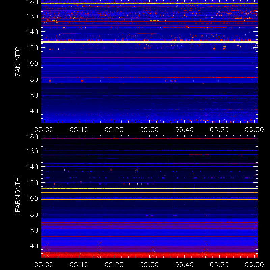The image size is (270, 270).
Task: Pick the 05:30 time label under San Vito plot
Action: coord(149,130)
